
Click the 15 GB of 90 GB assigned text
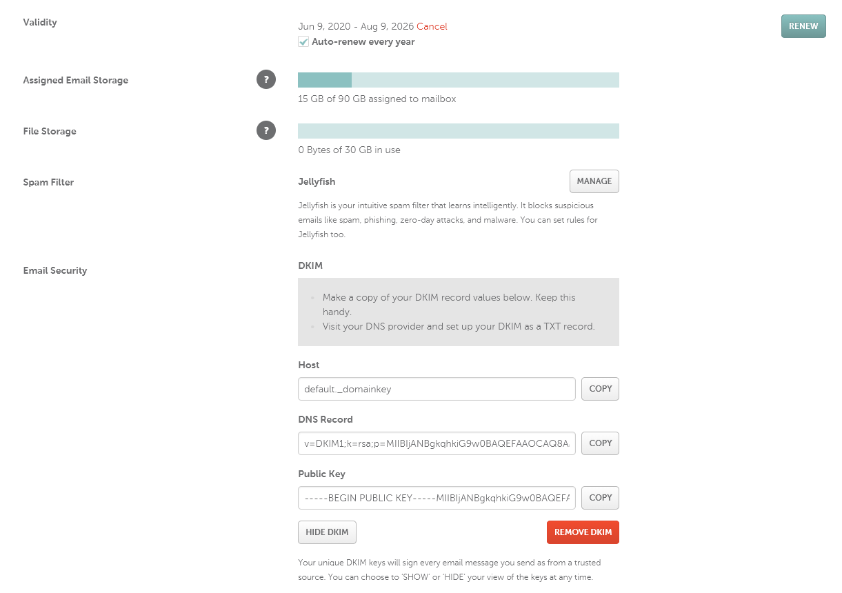coord(377,99)
